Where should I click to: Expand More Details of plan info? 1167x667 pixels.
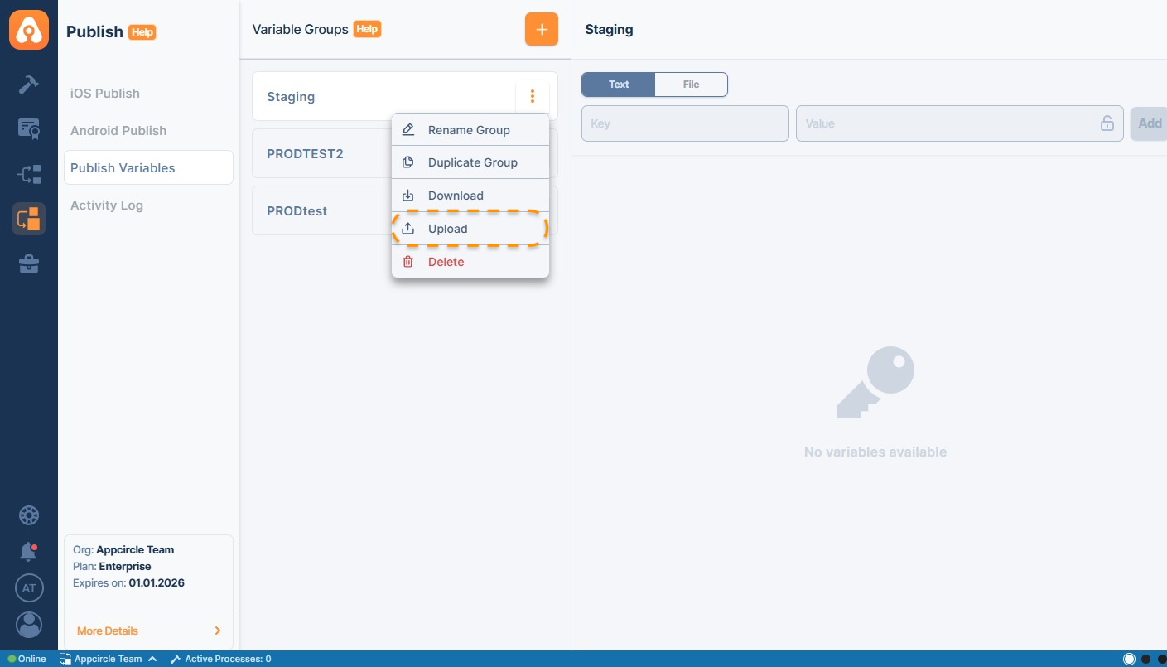(148, 631)
